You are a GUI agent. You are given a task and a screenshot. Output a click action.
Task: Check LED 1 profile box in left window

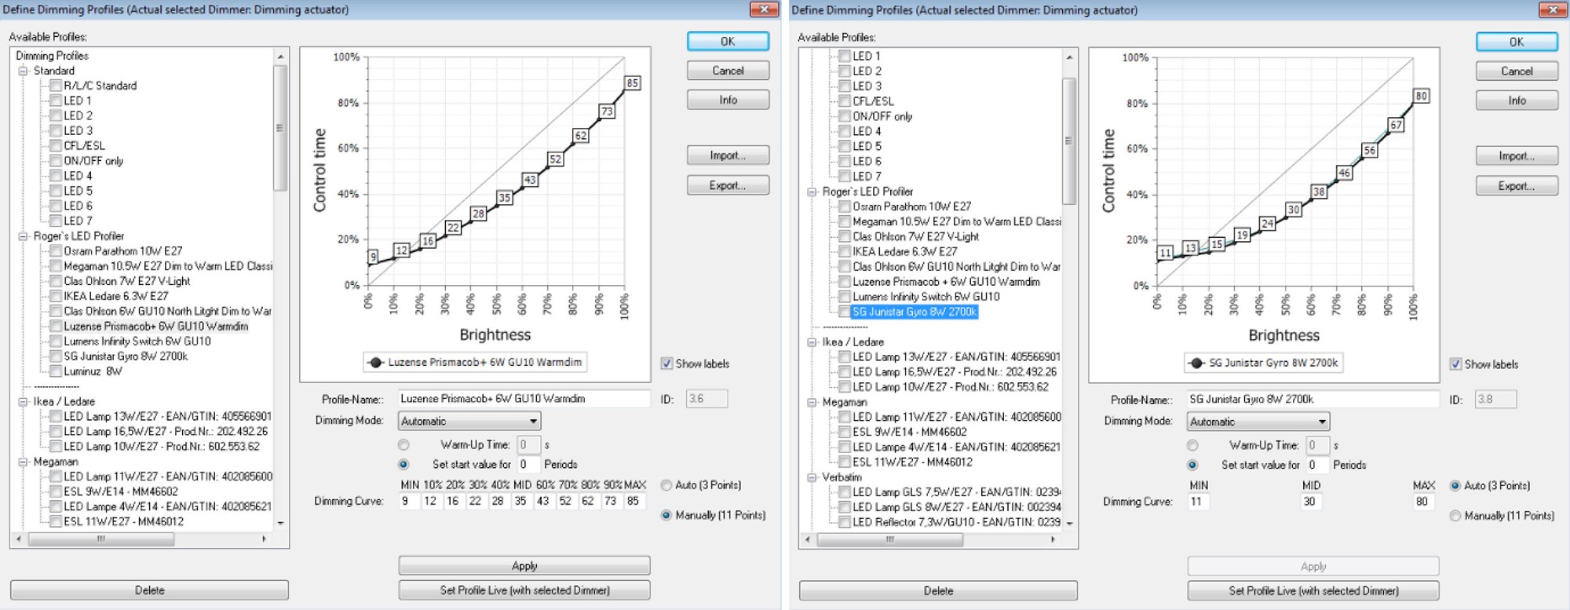click(56, 100)
